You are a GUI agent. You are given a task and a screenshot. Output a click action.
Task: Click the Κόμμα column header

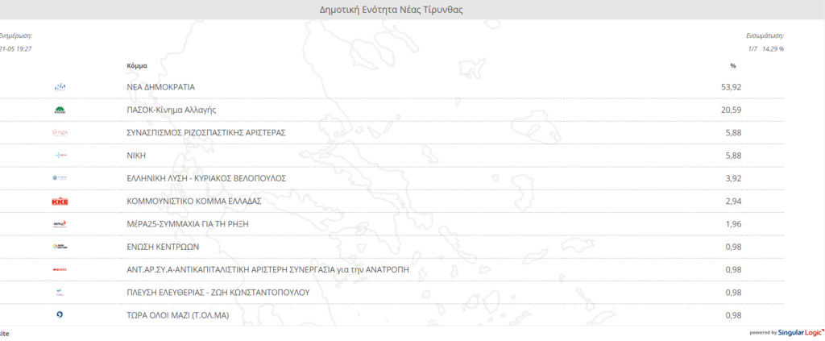tap(137, 66)
